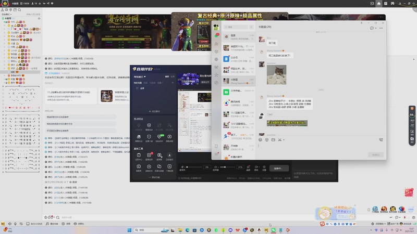The width and height of the screenshot is (417, 234).
Task: Collapse the top channel node in the channel tree
Action: tap(3, 18)
